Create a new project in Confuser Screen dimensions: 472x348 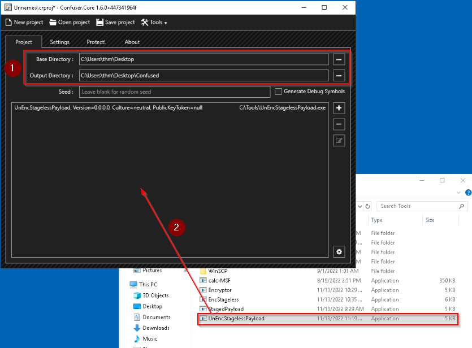click(24, 22)
